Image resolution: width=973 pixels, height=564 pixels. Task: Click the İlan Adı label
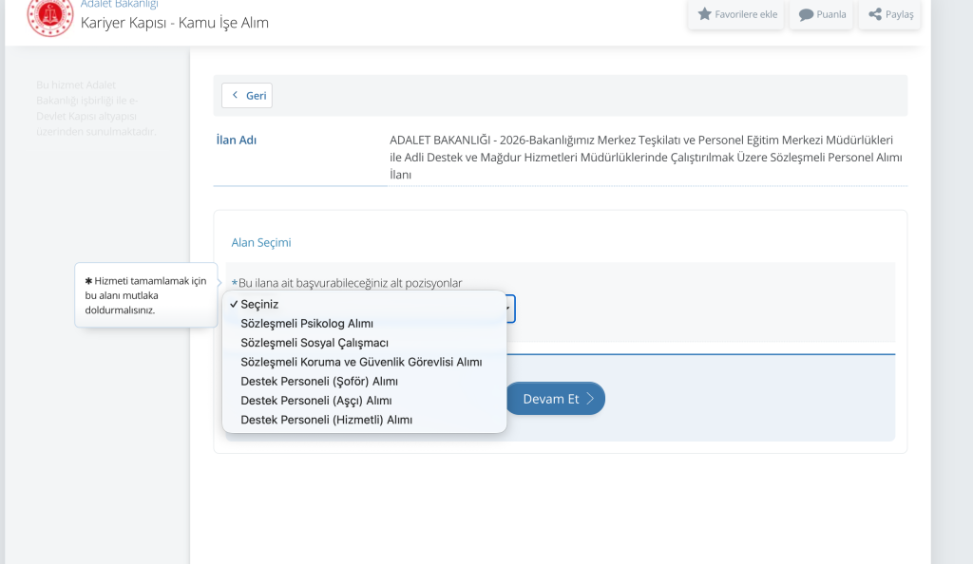[237, 141]
